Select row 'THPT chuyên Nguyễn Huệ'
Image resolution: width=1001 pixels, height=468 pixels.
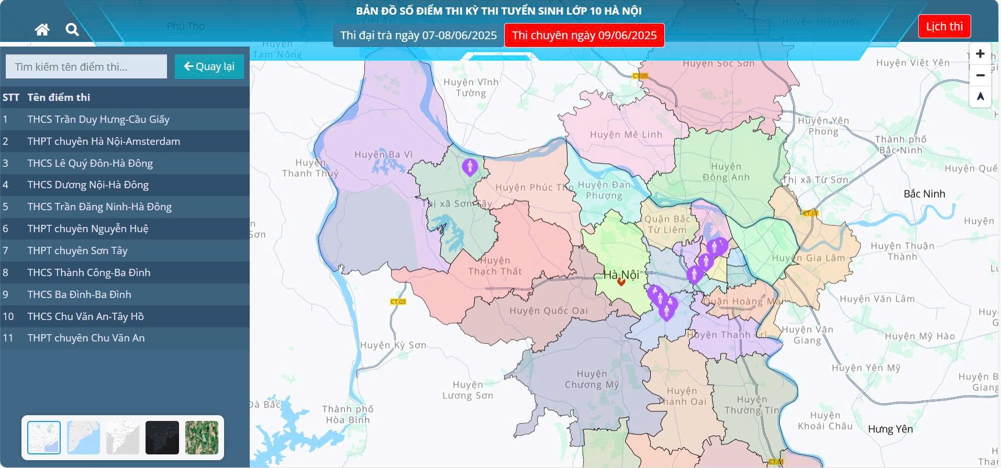tap(125, 229)
